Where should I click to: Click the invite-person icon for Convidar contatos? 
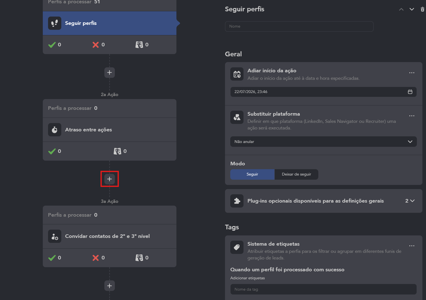pos(55,236)
